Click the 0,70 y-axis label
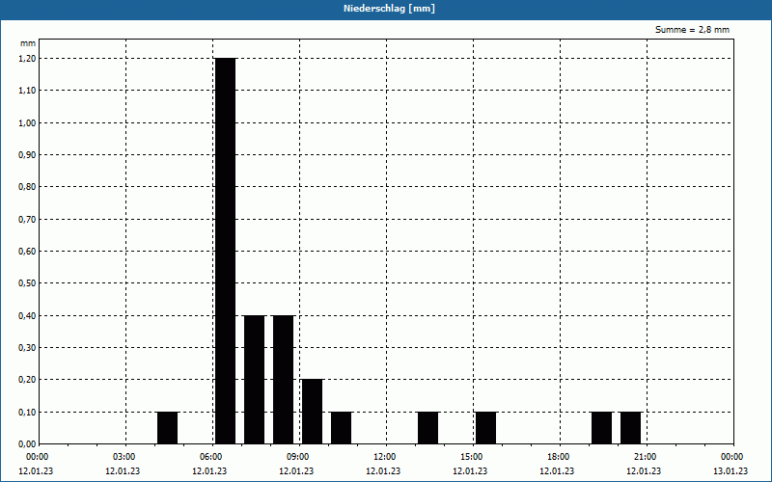 27,220
